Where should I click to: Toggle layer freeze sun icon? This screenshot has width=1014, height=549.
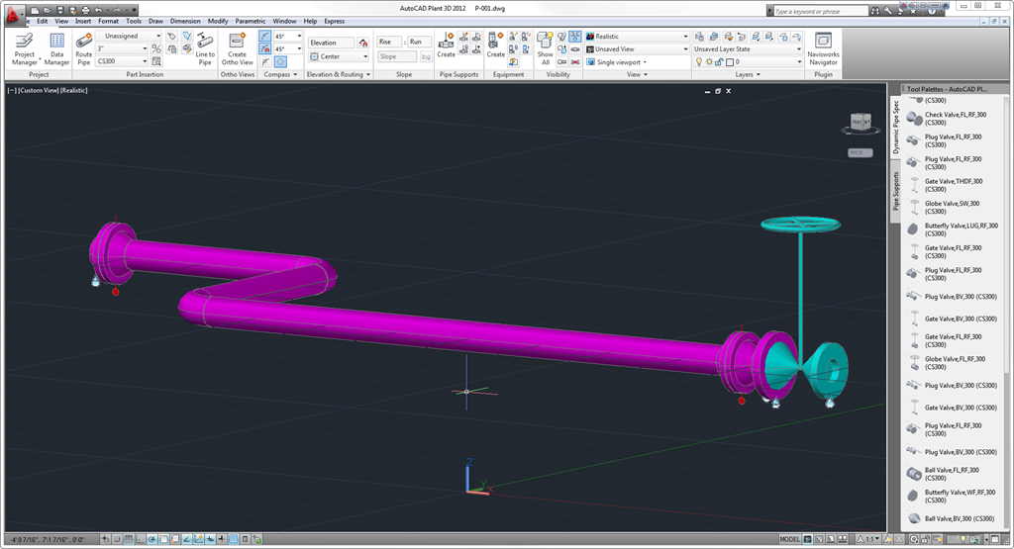click(x=709, y=62)
